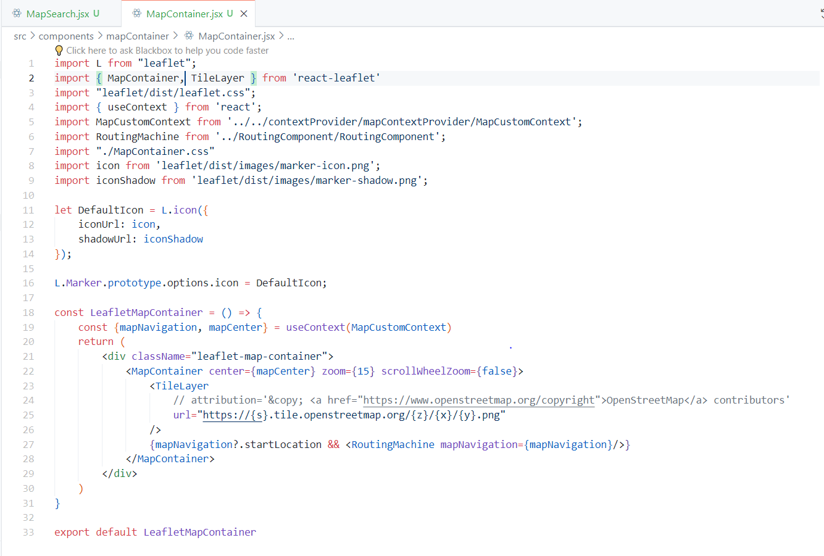Click the Blackbox lightbulb icon

click(x=59, y=51)
